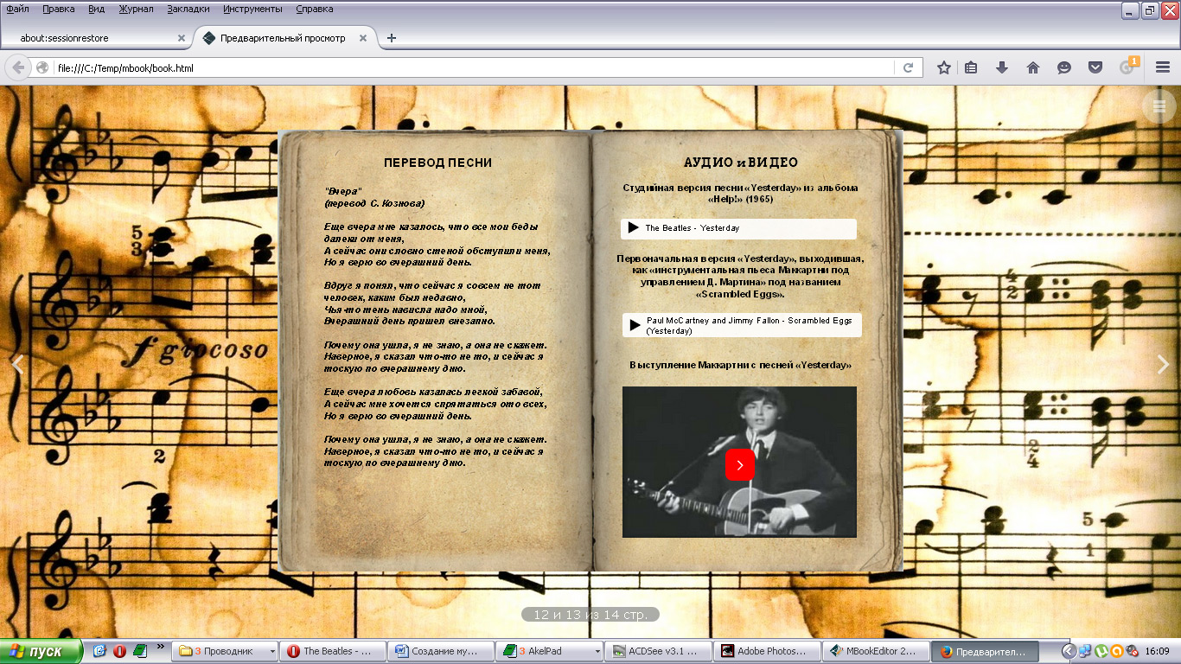
Task: Open the Файл menu
Action: point(17,9)
